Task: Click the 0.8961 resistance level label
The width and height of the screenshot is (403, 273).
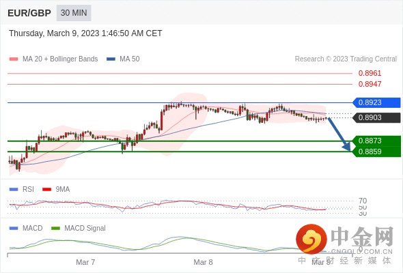Action: tap(370, 73)
